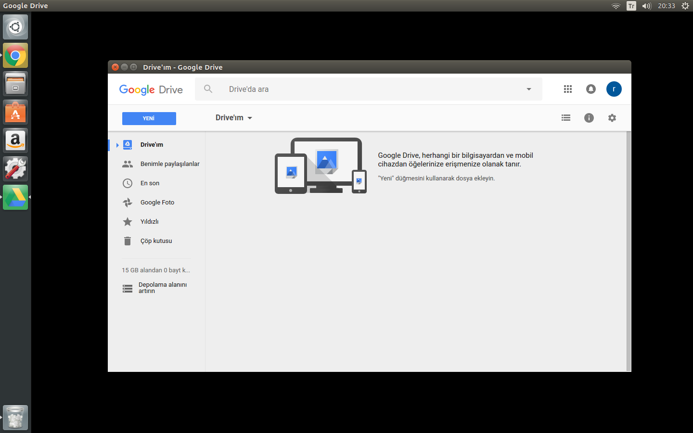Click the trash can icon for Çöp kutusu

tap(128, 241)
